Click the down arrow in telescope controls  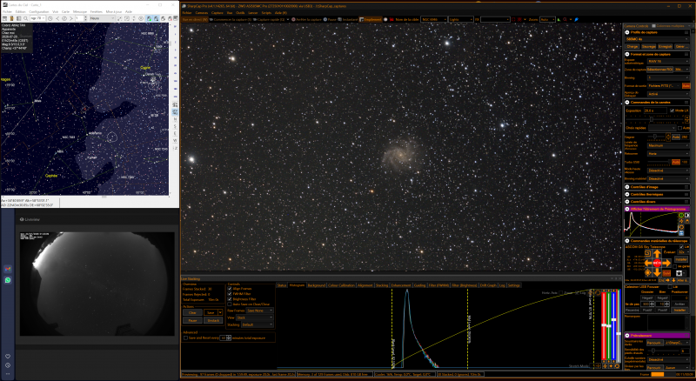pyautogui.click(x=657, y=272)
